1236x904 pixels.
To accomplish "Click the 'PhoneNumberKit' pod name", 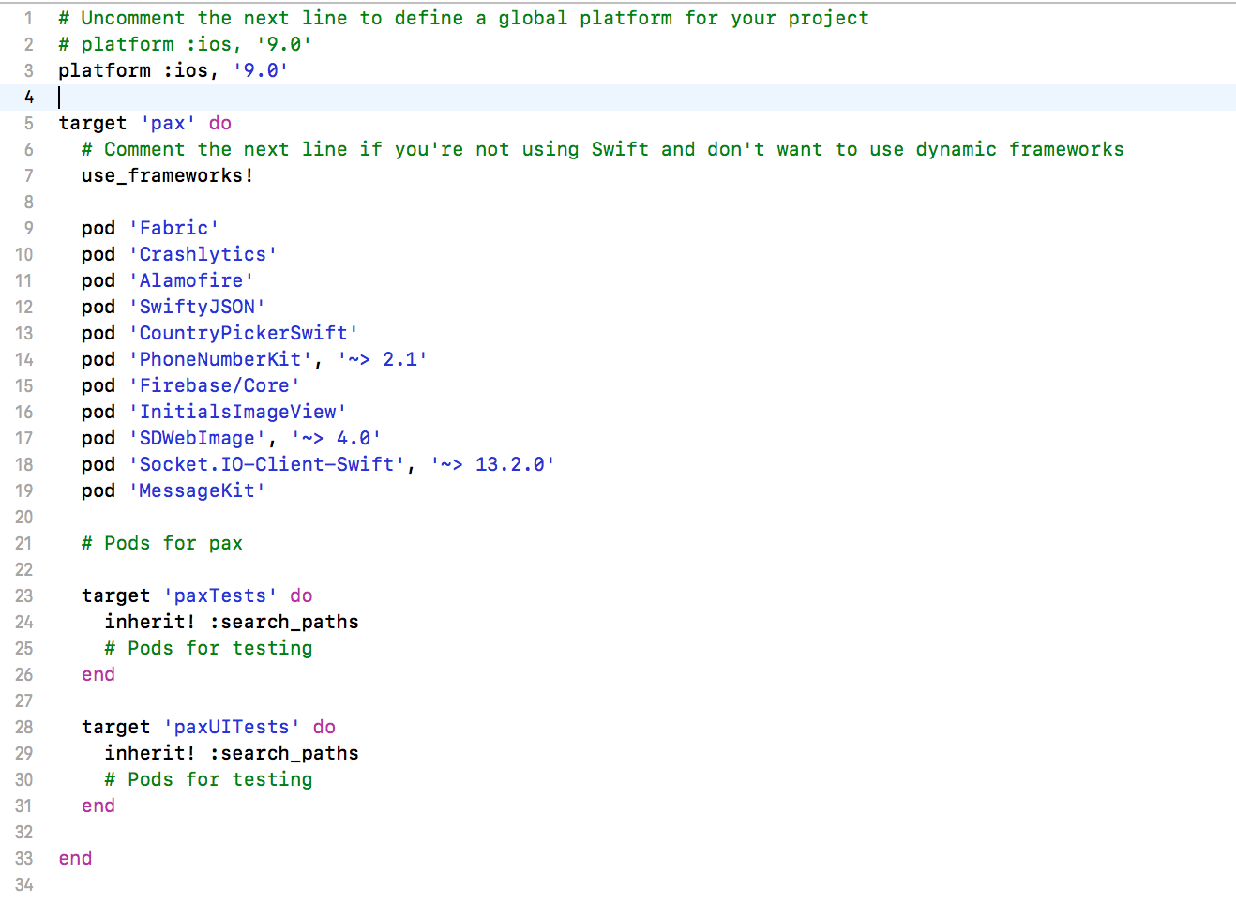I will (x=220, y=359).
